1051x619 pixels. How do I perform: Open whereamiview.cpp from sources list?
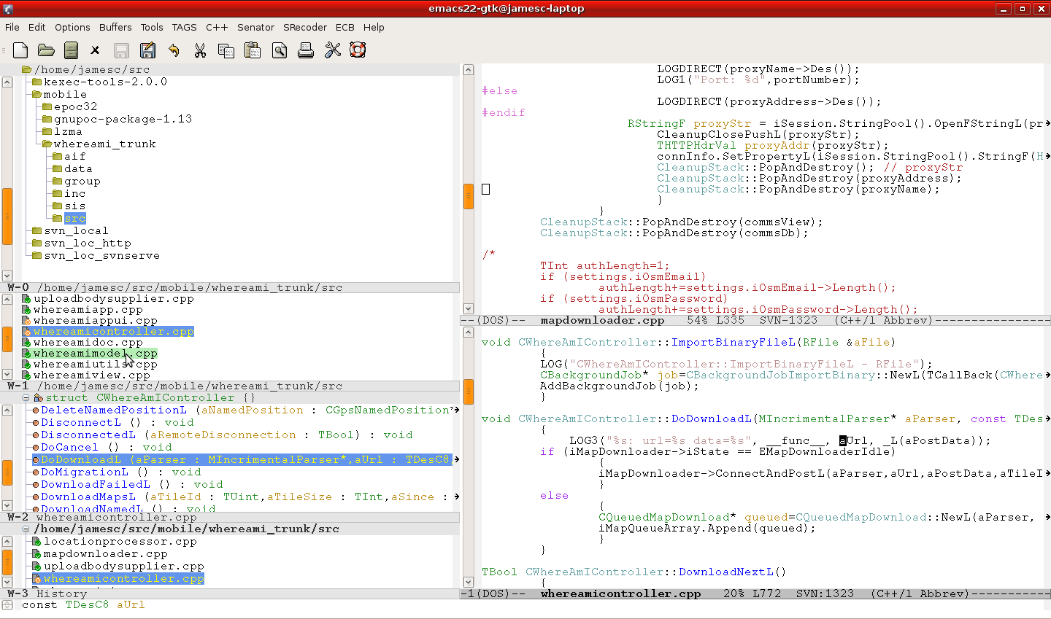click(91, 375)
